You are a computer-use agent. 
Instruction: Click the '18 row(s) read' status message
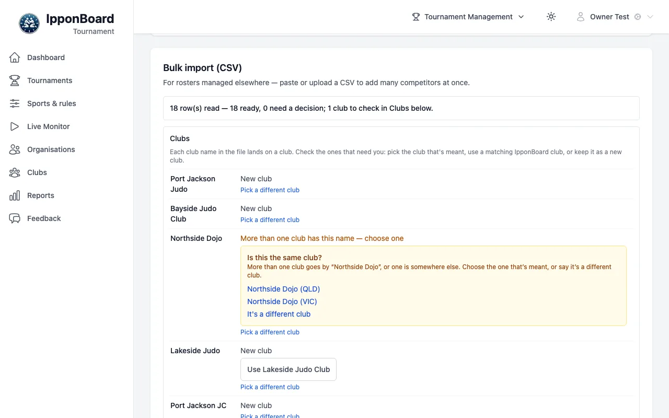tap(301, 109)
